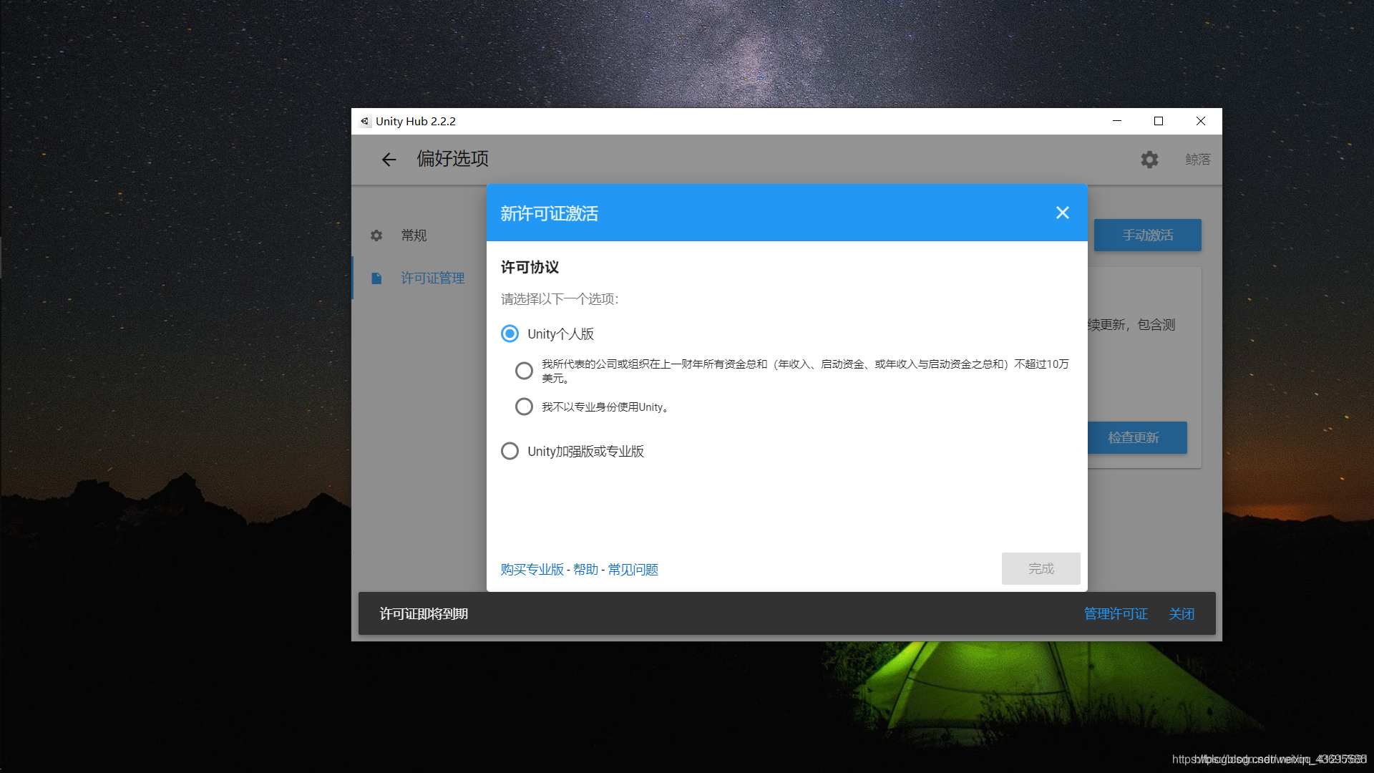Select 我不以专业身份使用Unity option

tap(524, 407)
